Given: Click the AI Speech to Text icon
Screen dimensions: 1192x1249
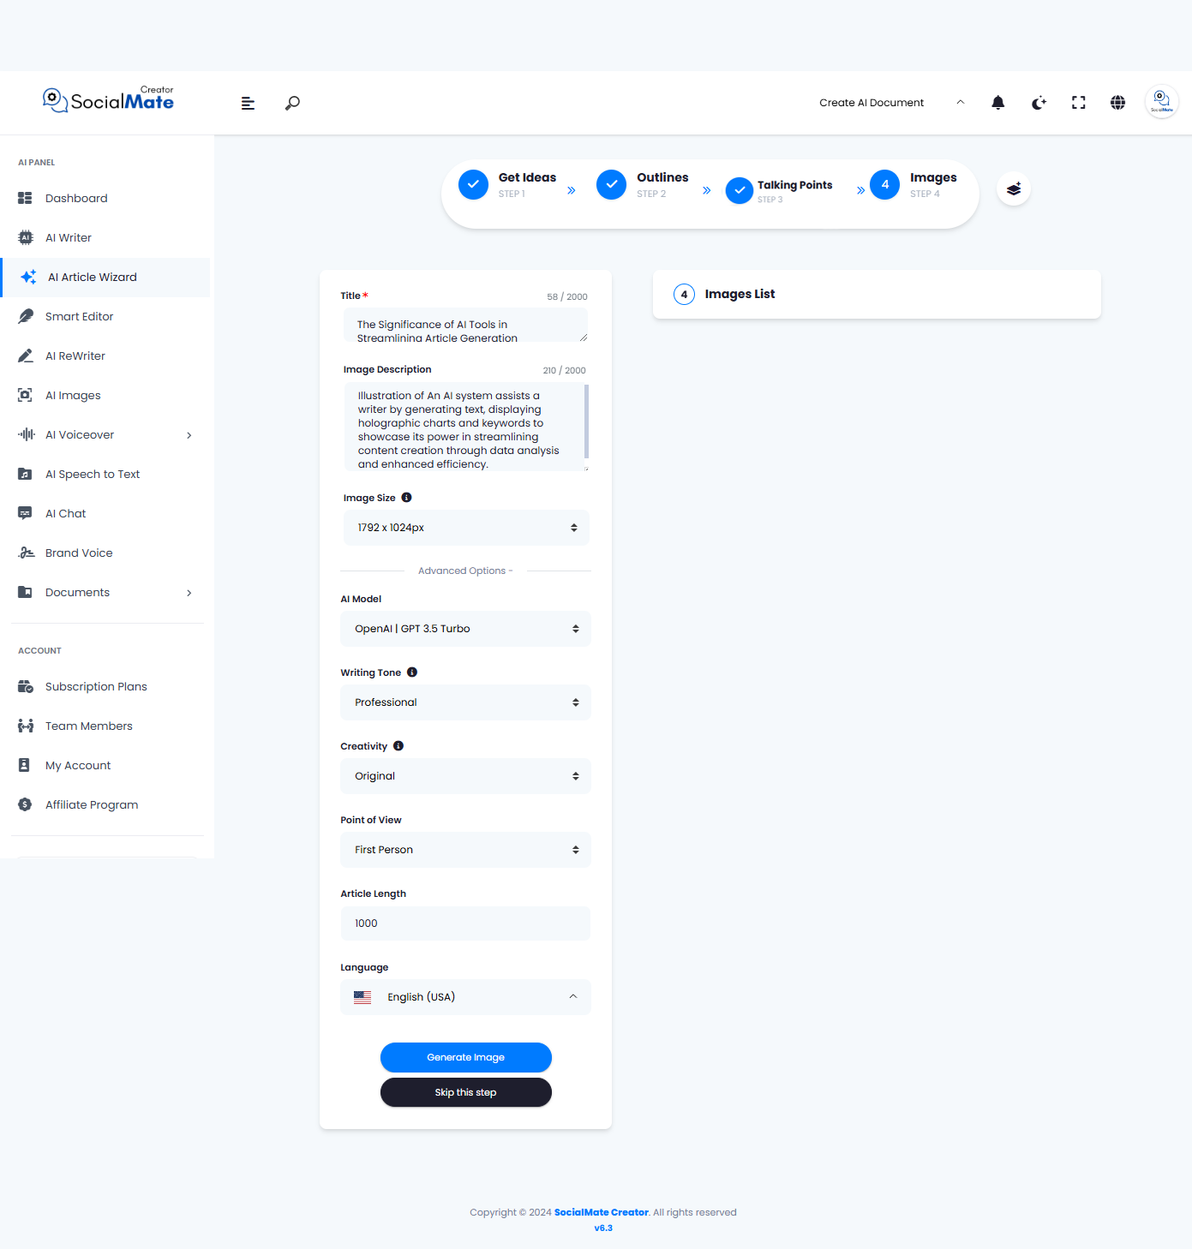Looking at the screenshot, I should [x=25, y=474].
